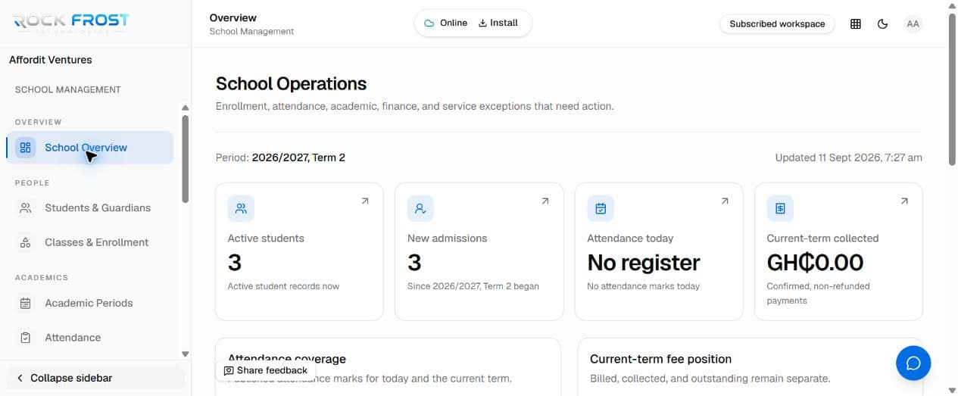The height and width of the screenshot is (396, 958).
Task: Click the download icon beside Install
Action: click(x=482, y=23)
